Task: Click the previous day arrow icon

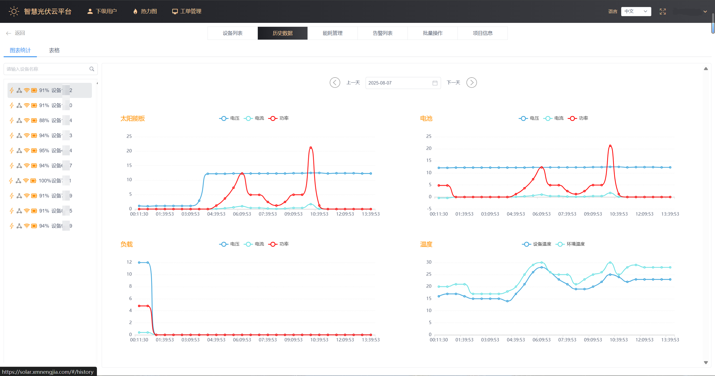Action: (335, 83)
